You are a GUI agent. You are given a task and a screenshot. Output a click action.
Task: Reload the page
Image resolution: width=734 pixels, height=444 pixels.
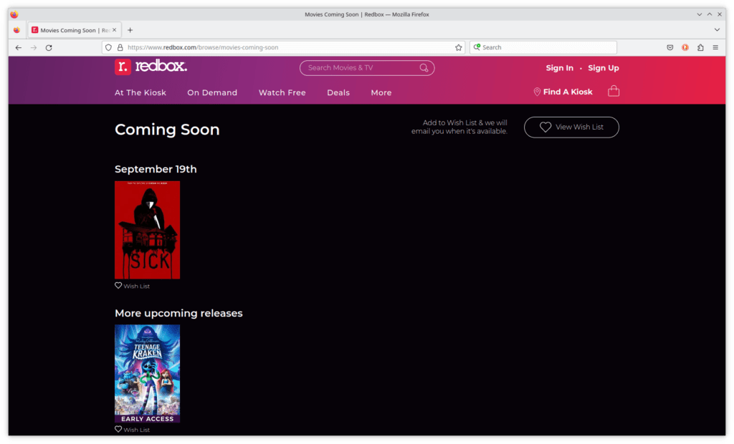pos(49,47)
